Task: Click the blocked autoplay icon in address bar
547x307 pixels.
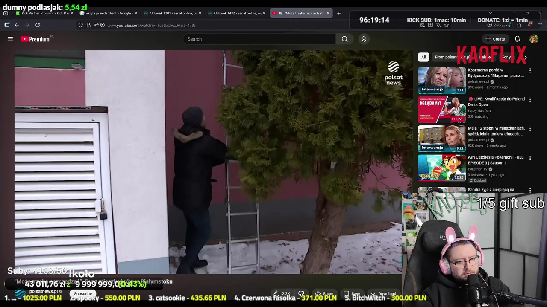Action: [102, 25]
